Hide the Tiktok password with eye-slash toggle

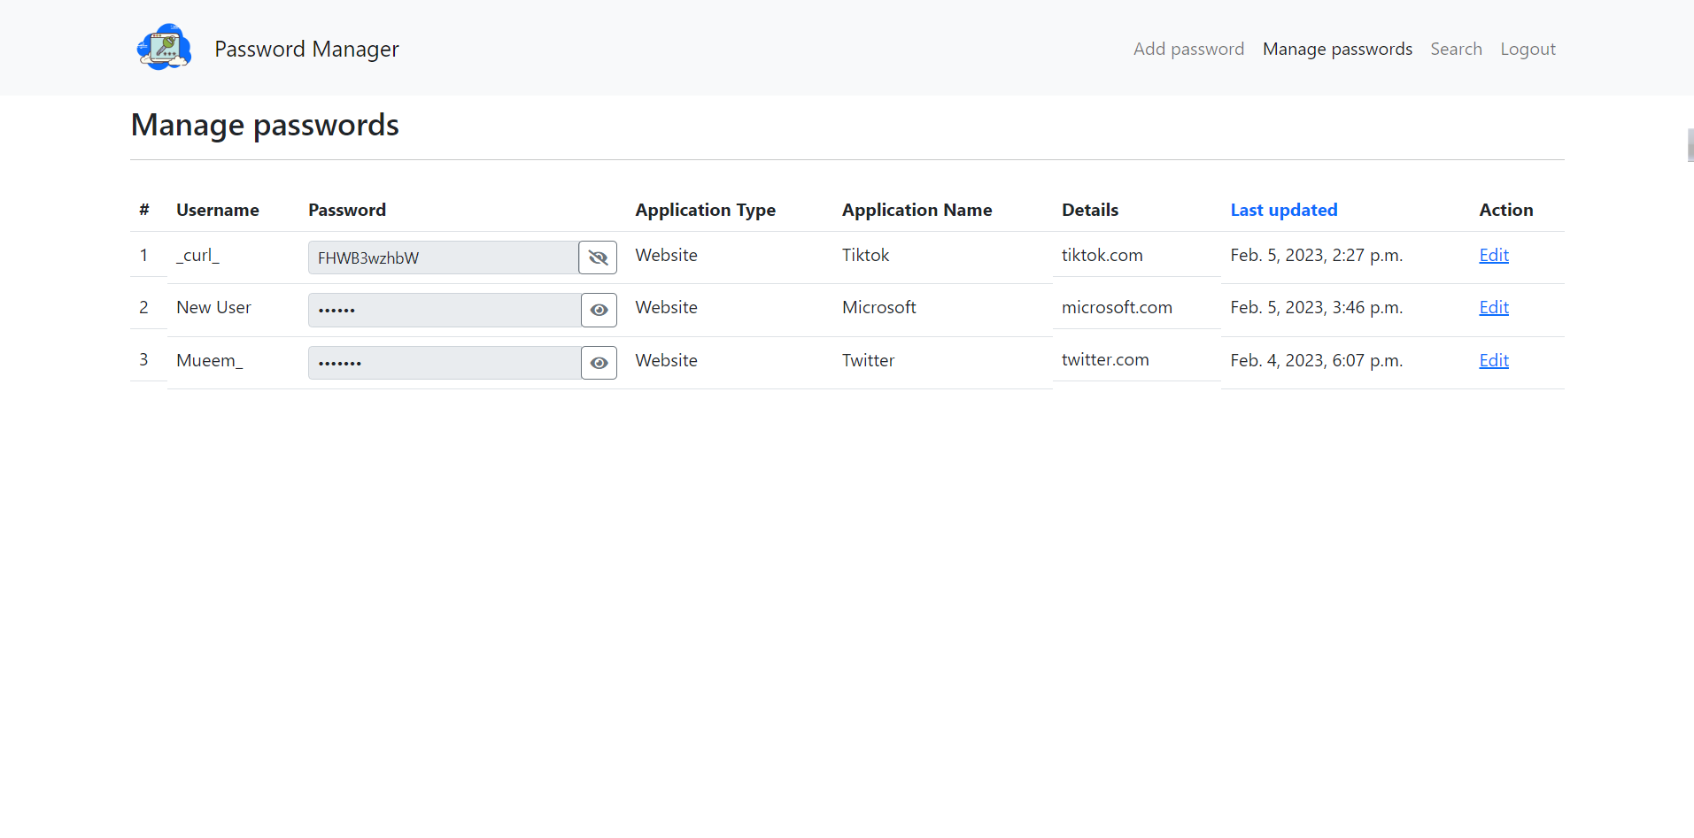click(598, 258)
